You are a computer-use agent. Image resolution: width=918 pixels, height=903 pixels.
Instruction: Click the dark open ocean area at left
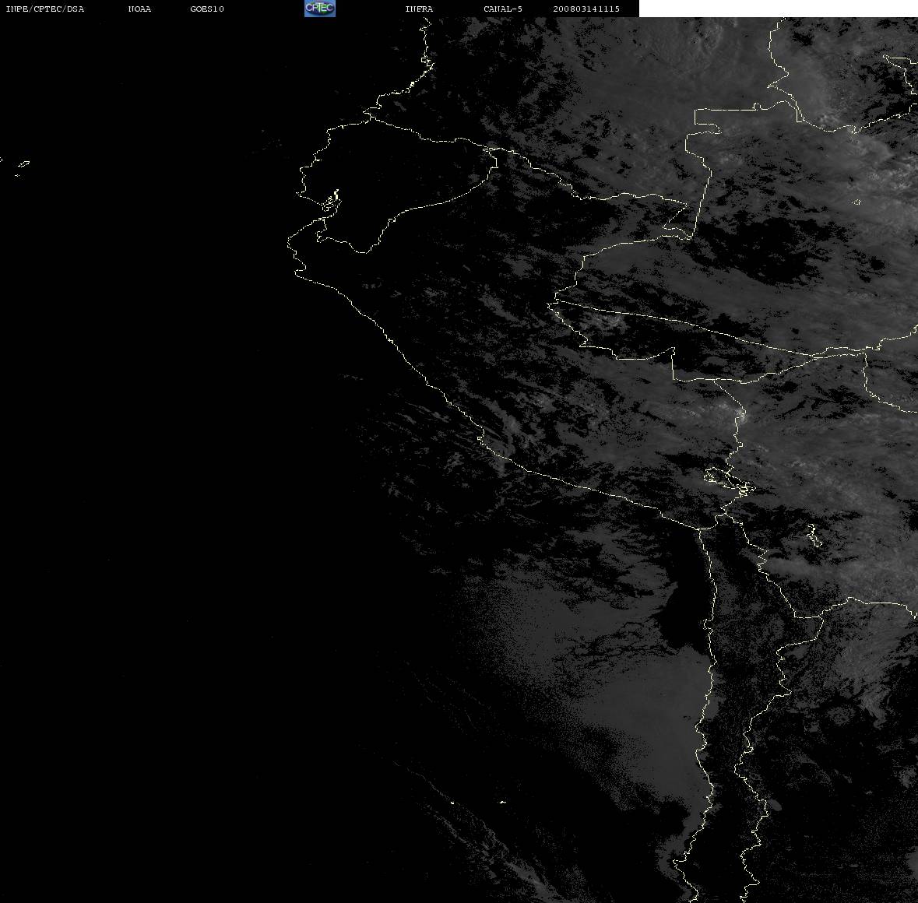coord(146,468)
